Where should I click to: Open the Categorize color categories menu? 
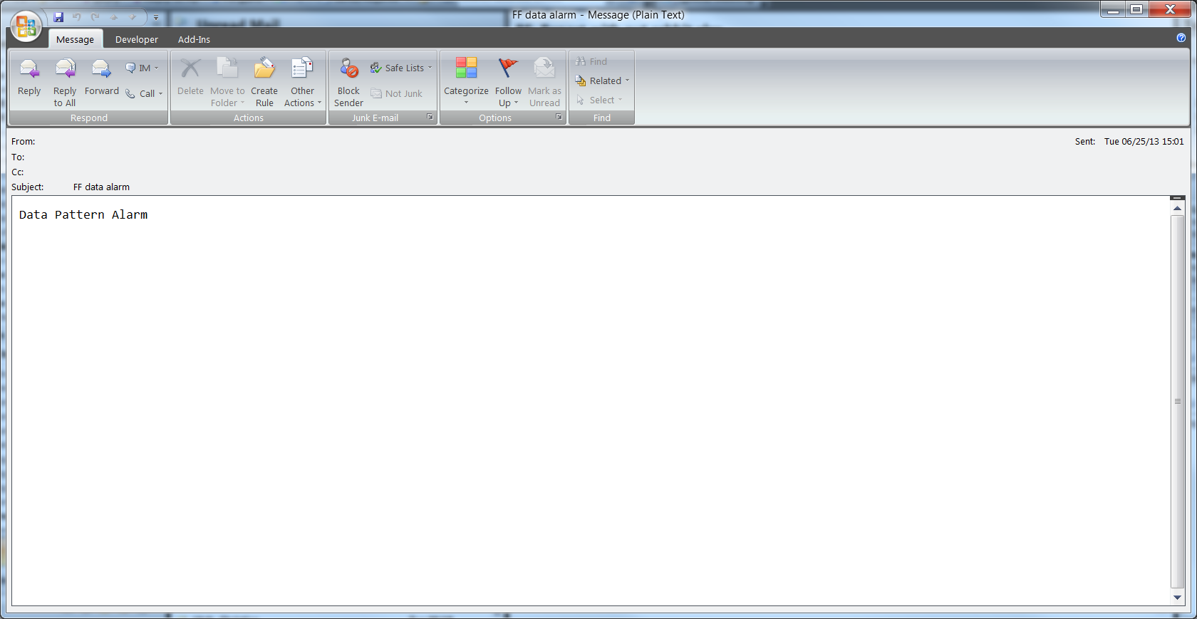[466, 80]
